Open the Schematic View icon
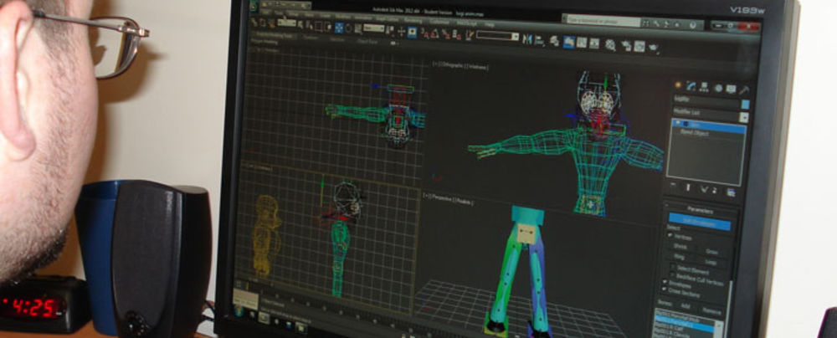 (x=594, y=44)
